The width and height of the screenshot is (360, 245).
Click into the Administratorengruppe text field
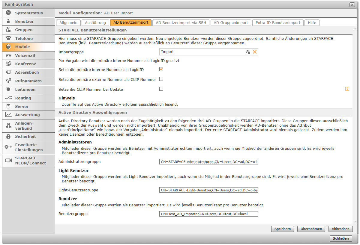coord(208,162)
